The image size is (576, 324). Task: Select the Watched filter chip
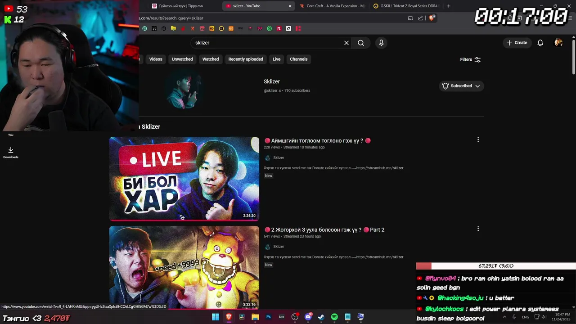tap(211, 59)
